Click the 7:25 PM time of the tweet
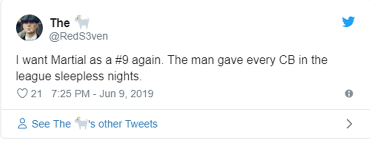 (x=70, y=94)
